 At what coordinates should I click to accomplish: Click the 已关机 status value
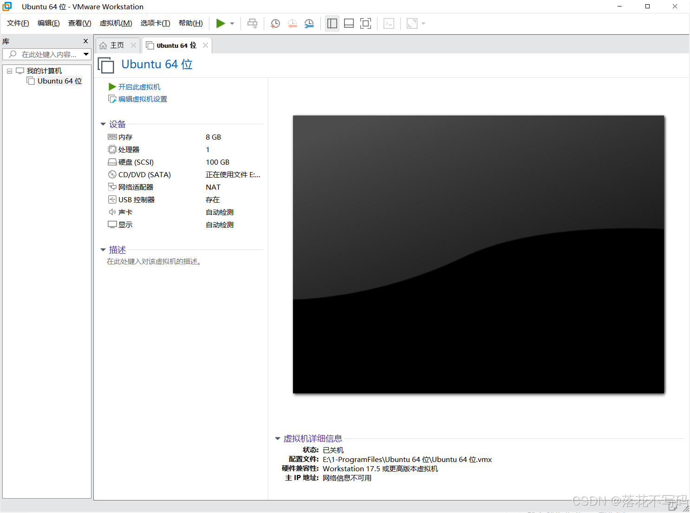point(333,450)
